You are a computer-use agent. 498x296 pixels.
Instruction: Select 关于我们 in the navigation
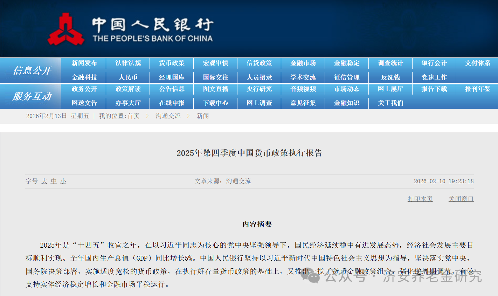click(390, 103)
